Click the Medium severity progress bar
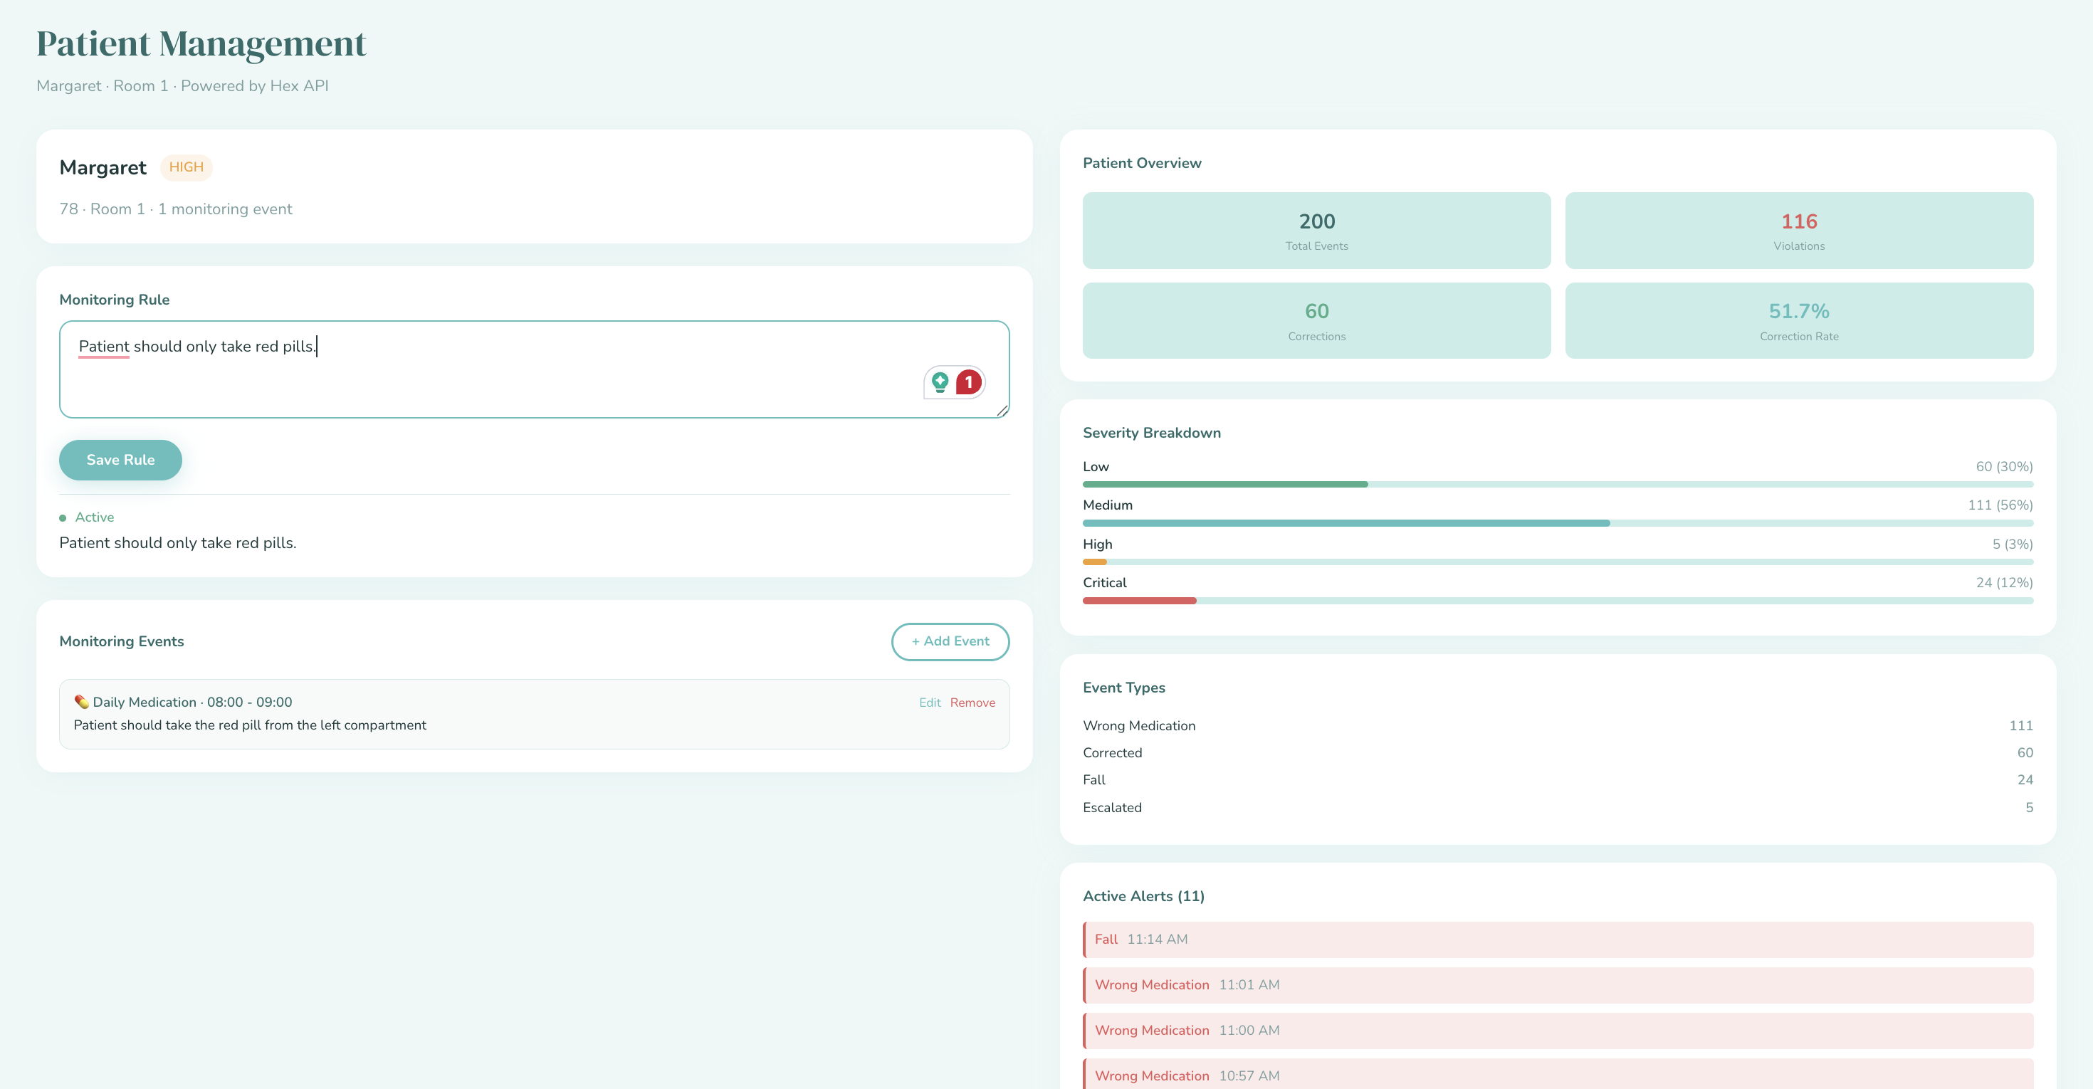The width and height of the screenshot is (2093, 1089). click(1558, 523)
